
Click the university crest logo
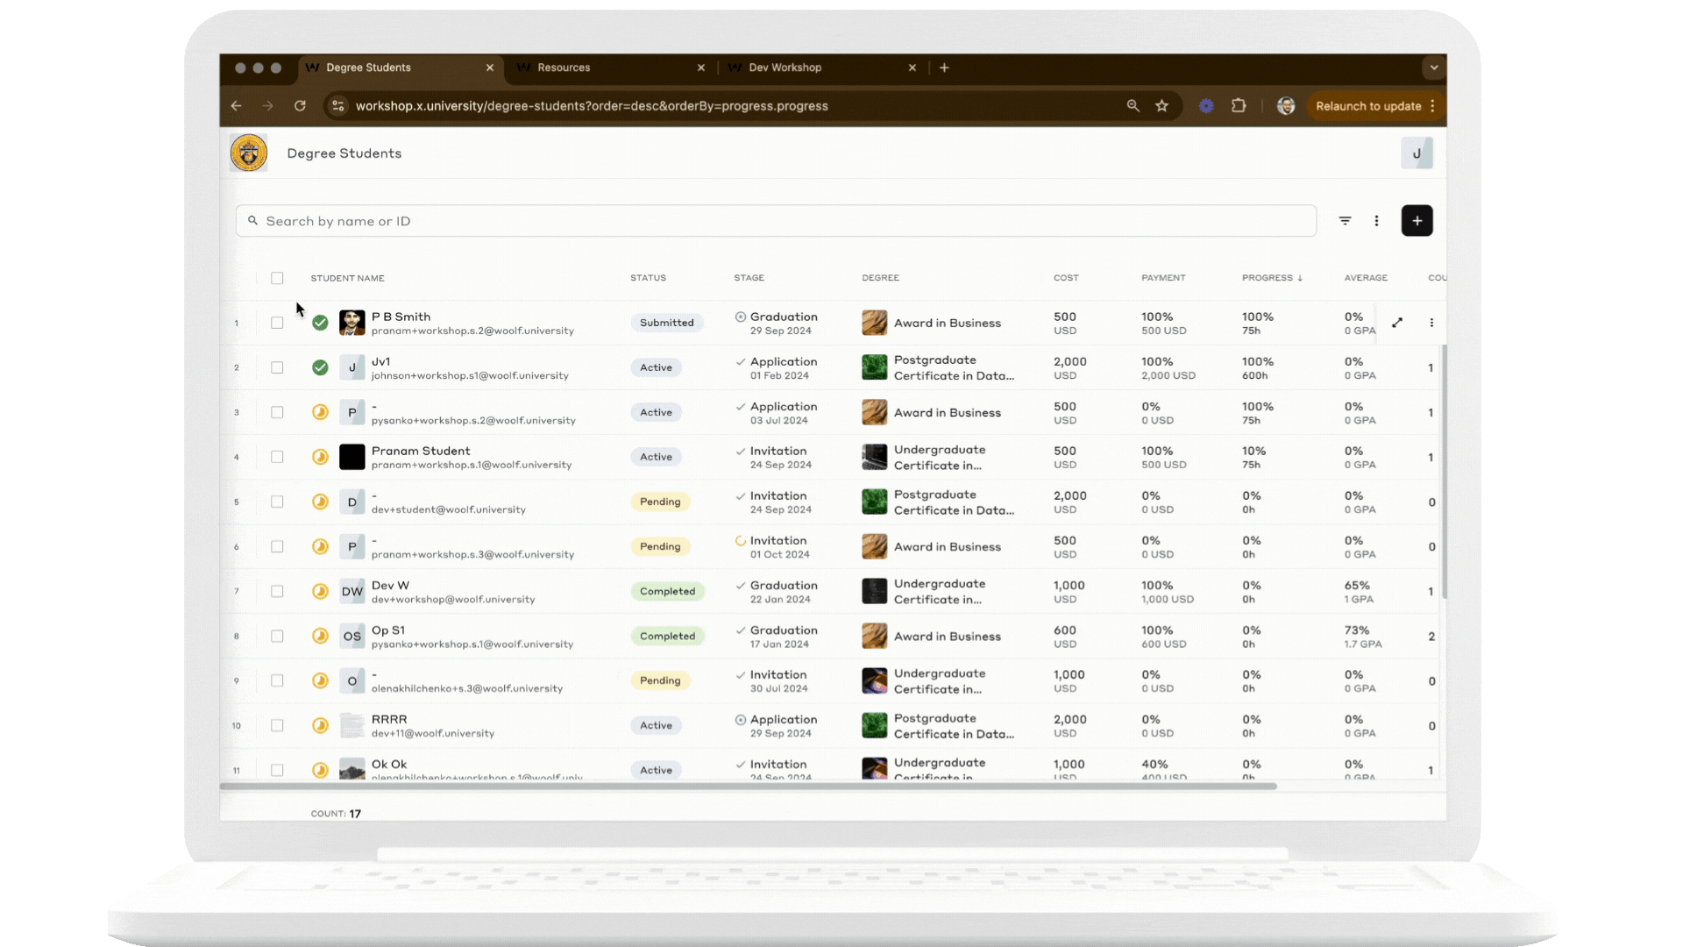(x=249, y=153)
